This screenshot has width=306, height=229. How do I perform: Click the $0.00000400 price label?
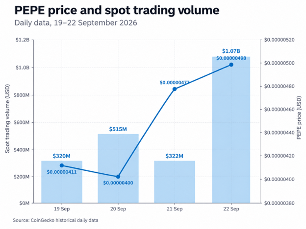pyautogui.click(x=118, y=183)
